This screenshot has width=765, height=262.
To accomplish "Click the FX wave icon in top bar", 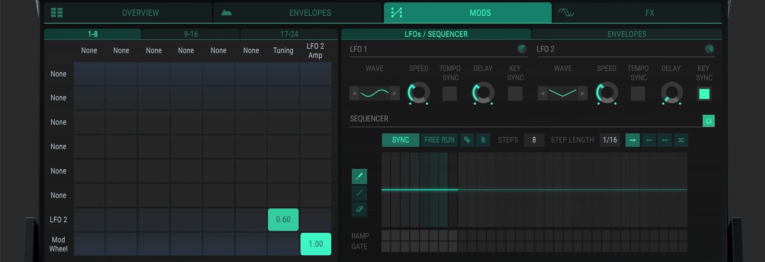I will click(x=566, y=12).
